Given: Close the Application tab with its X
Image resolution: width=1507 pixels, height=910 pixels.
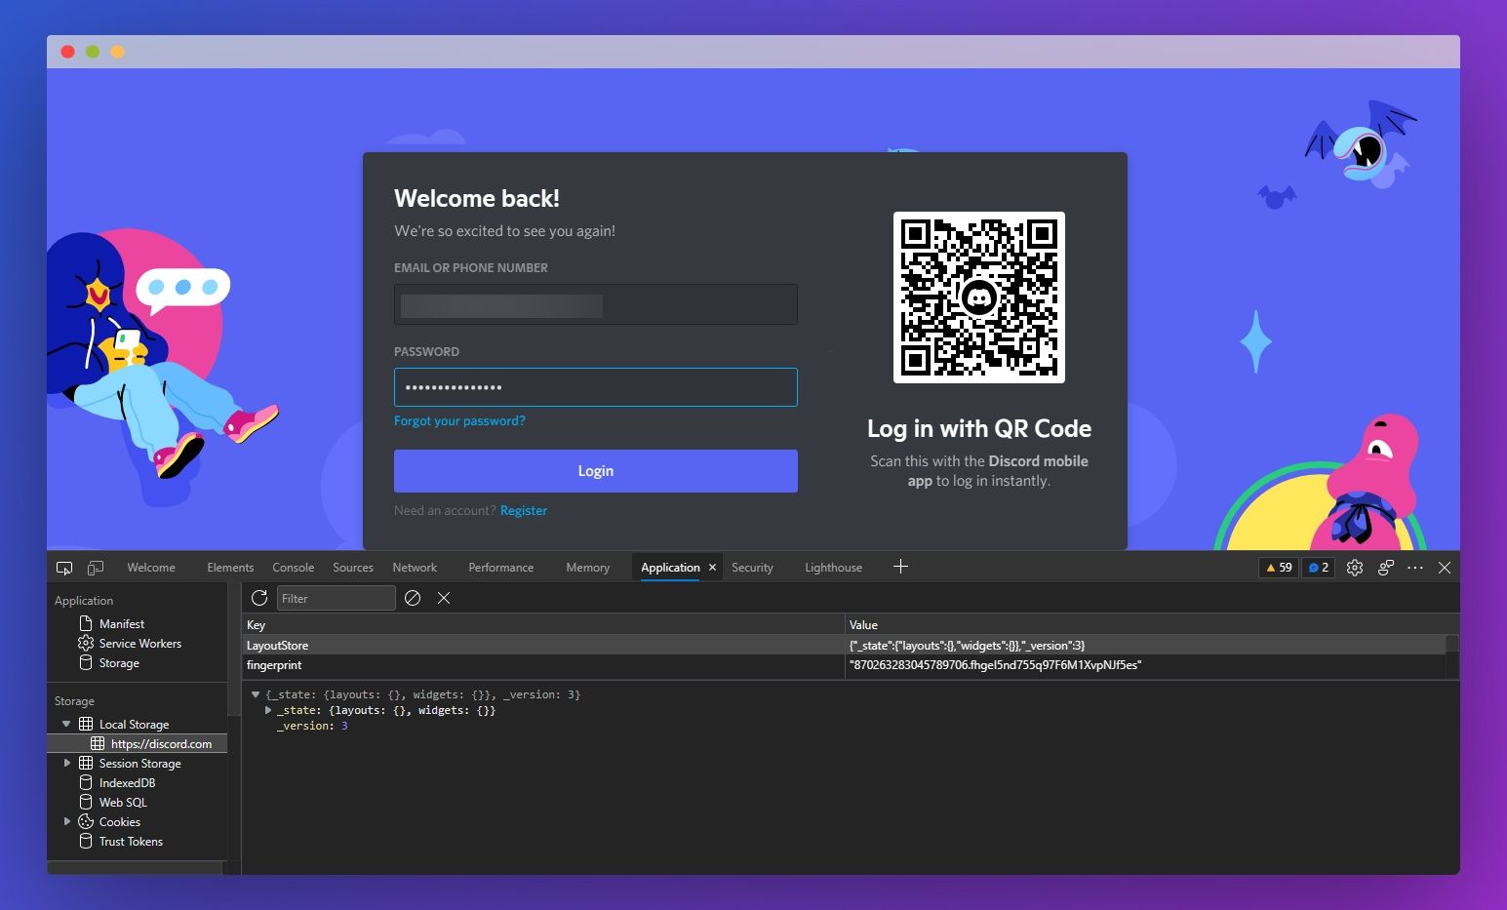Looking at the screenshot, I should 712,568.
